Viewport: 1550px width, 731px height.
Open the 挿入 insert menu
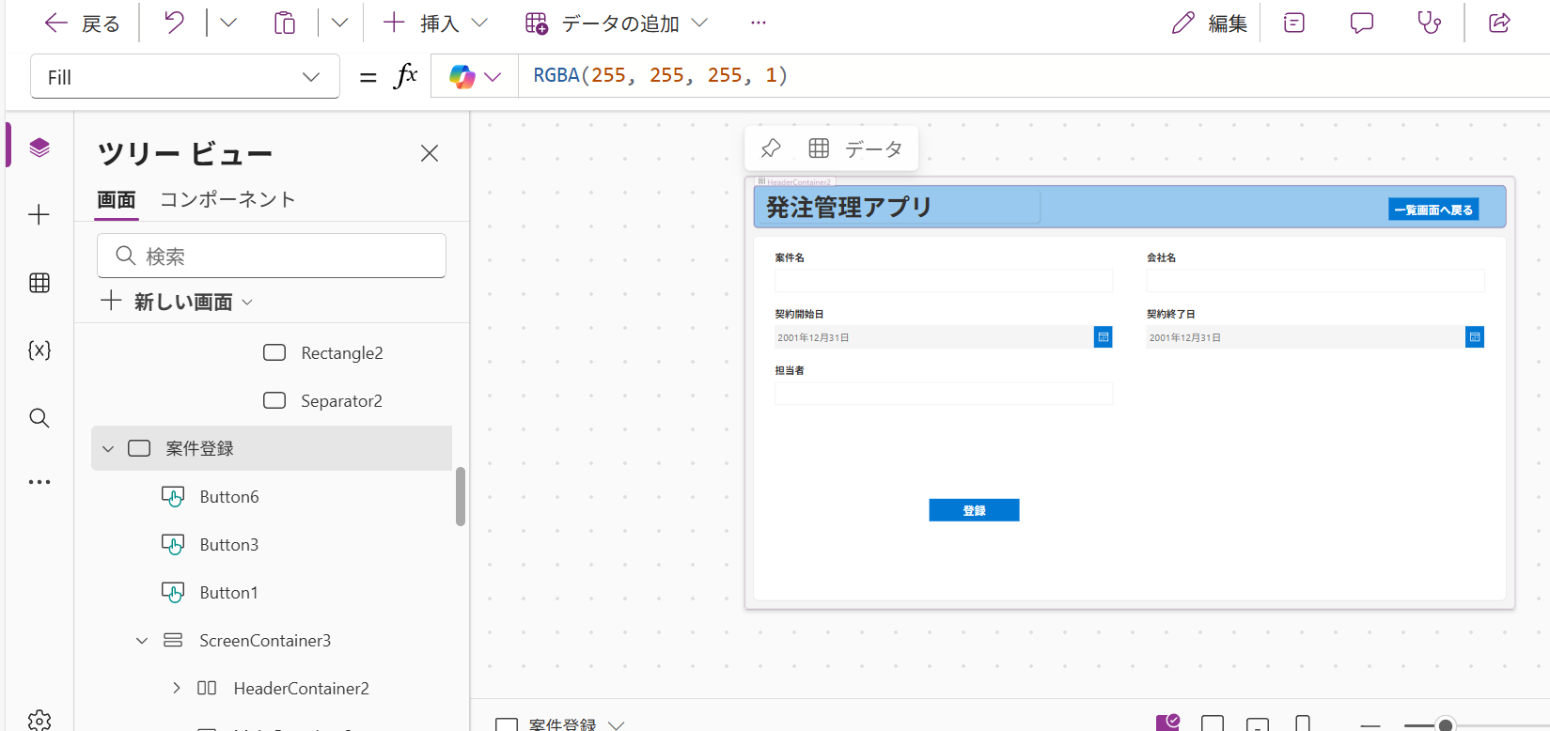pos(436,23)
